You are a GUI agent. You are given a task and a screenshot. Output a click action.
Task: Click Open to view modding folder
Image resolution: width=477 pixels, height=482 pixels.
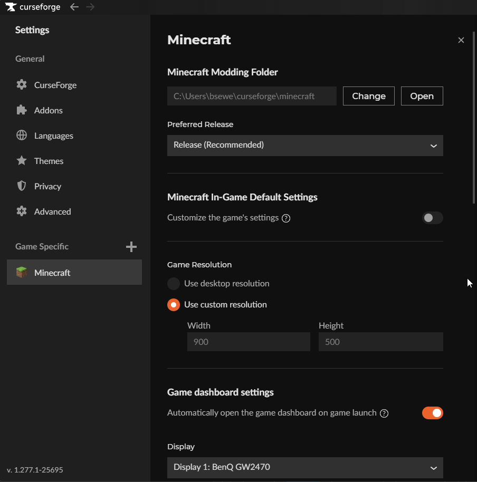point(422,96)
